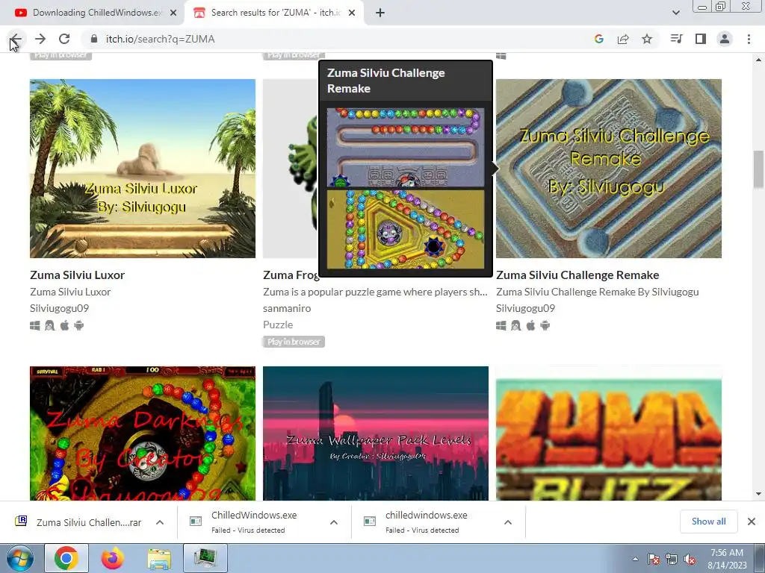Open Silviugogu09 author link under Luxor
765x573 pixels.
(59, 308)
